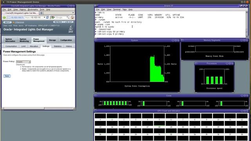This screenshot has height=141, width=251.
Task: Open the Allocation sub-tab
Action: 34,46
